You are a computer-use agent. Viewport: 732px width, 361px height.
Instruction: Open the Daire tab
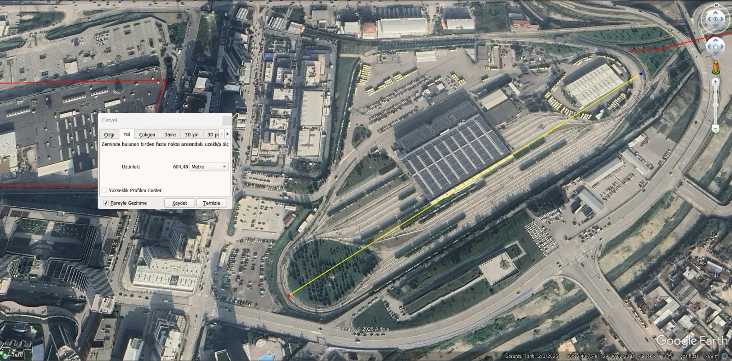pos(170,134)
